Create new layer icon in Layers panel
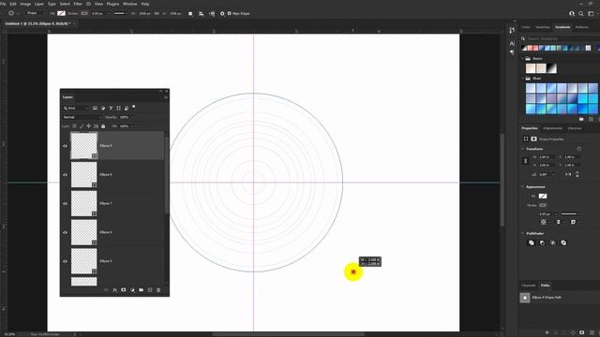The image size is (600, 337). [x=150, y=290]
